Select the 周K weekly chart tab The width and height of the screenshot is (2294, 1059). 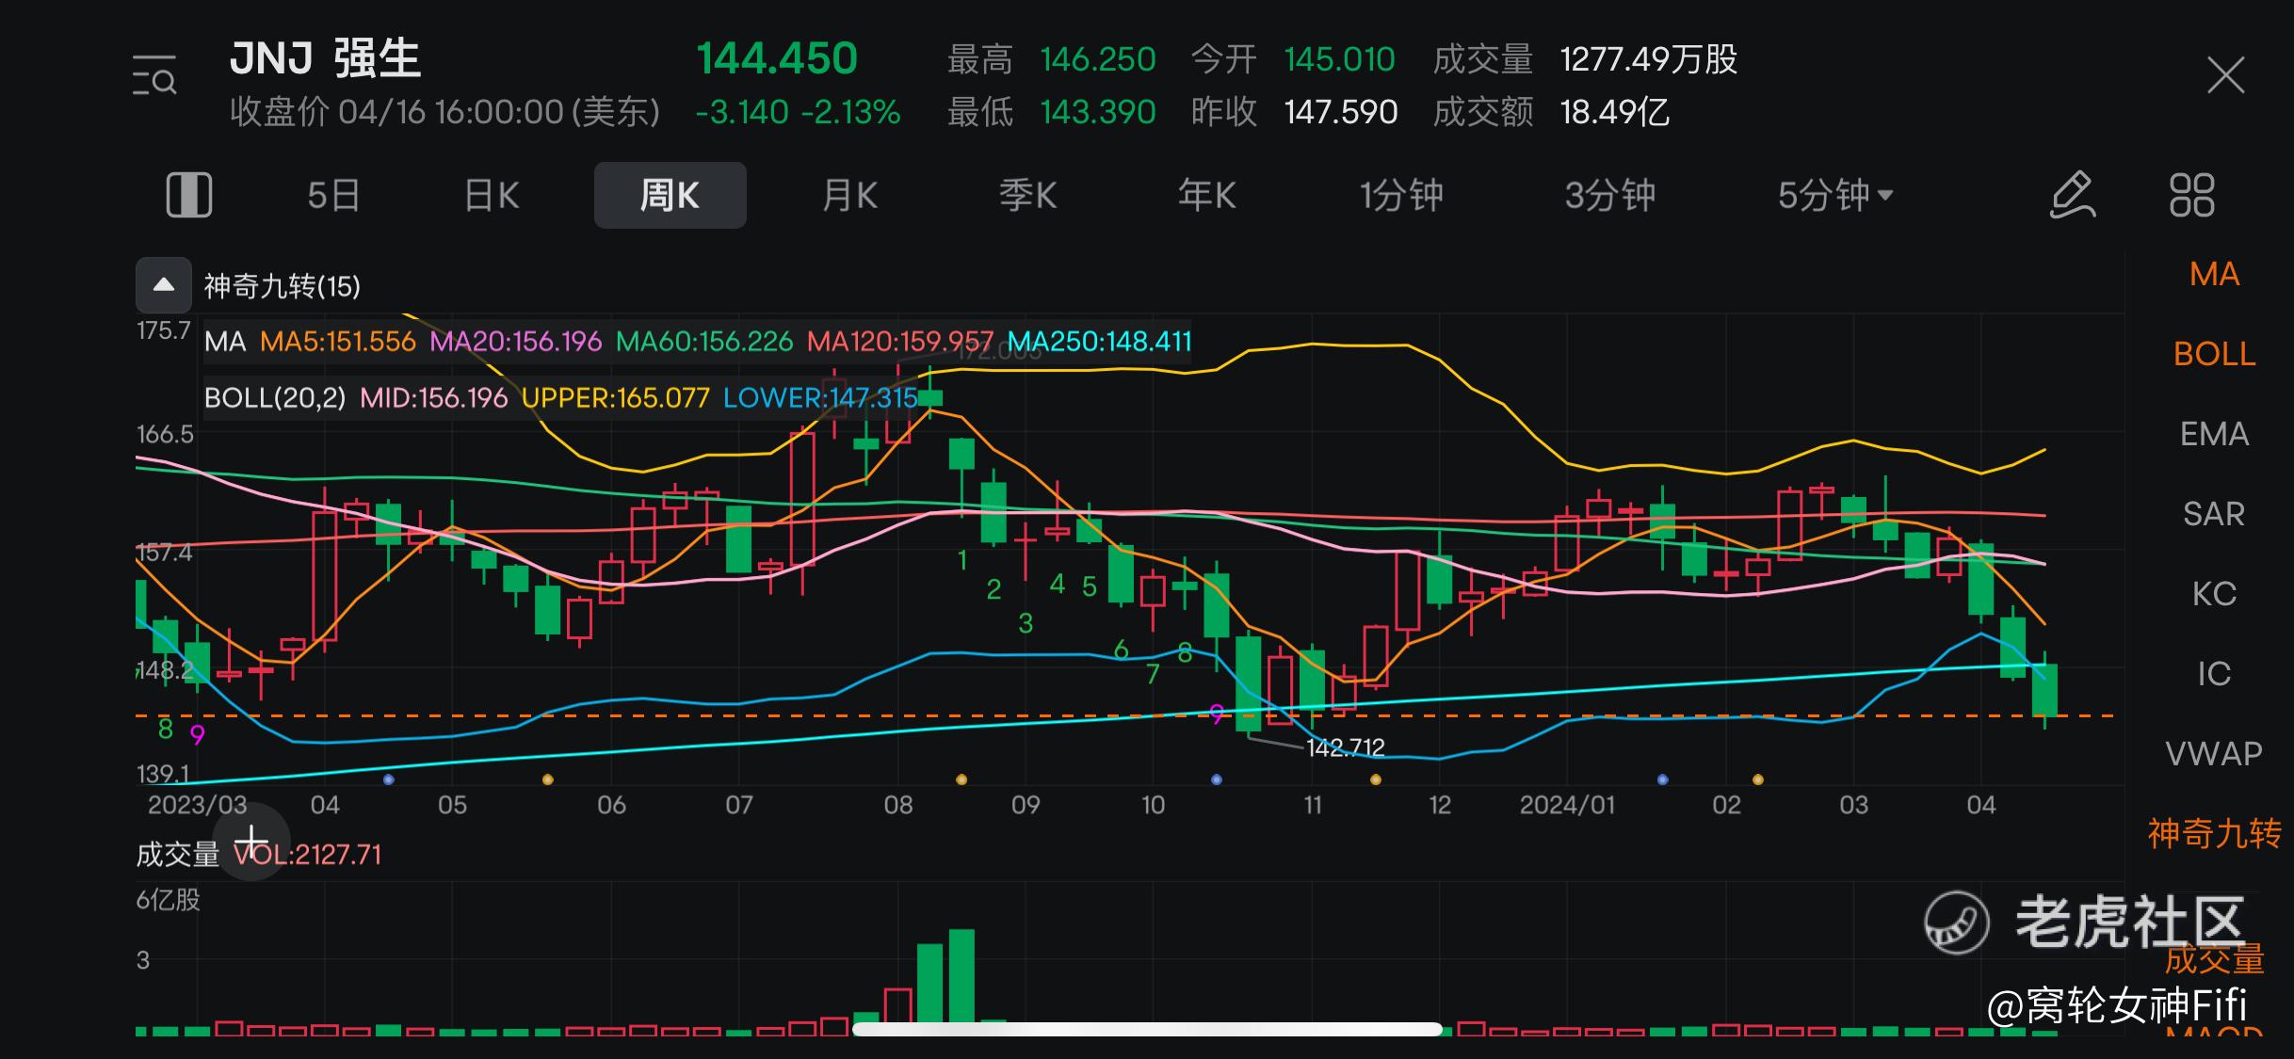click(x=670, y=195)
